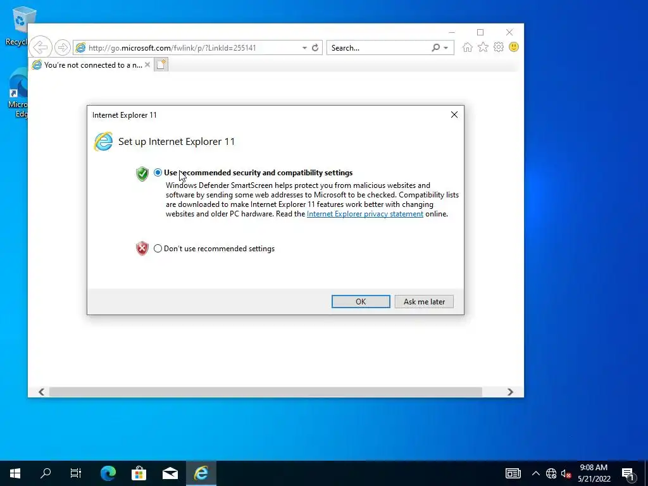Expand the search provider dropdown arrow
648x486 pixels.
coord(446,48)
